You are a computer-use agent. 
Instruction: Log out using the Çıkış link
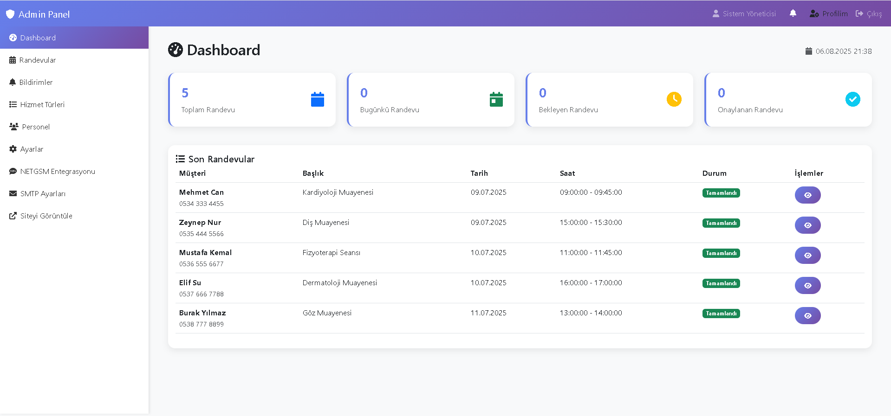(x=869, y=14)
